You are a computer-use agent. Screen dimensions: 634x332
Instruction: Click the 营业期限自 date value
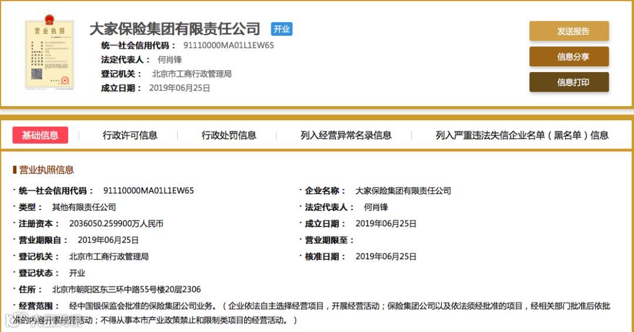(x=108, y=240)
